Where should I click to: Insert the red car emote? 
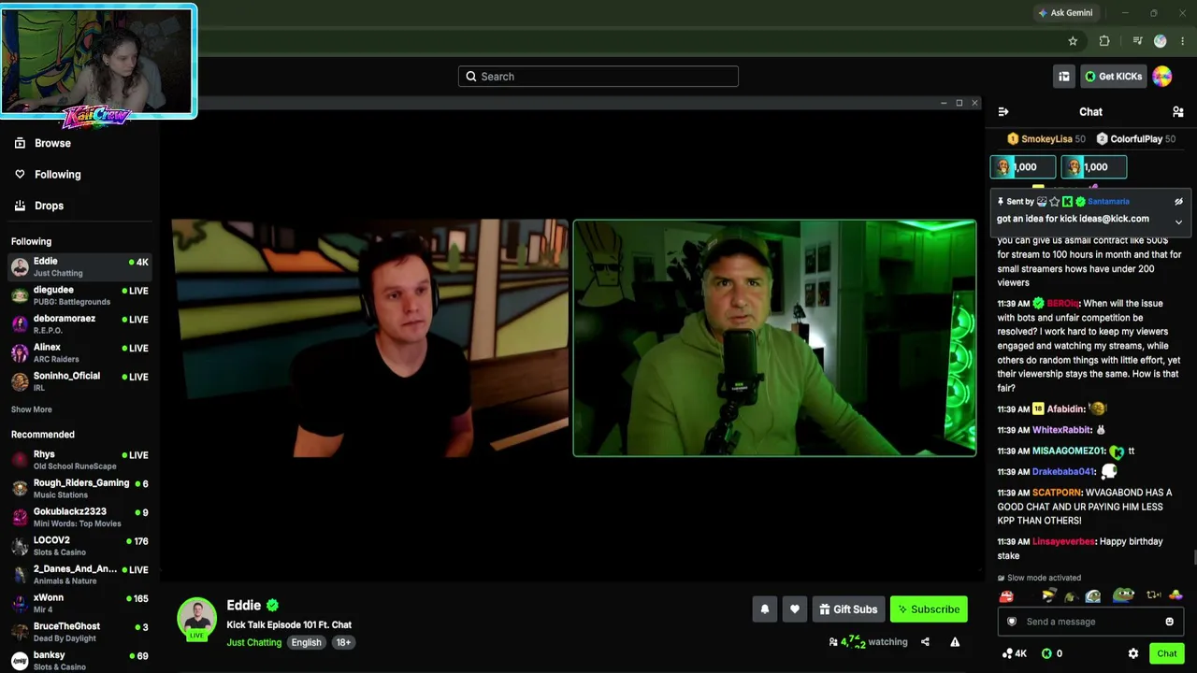[1006, 596]
